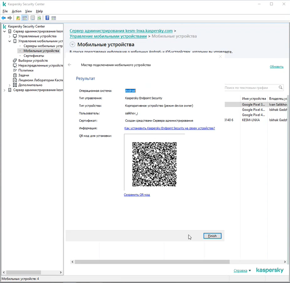The height and width of the screenshot is (283, 290).
Task: Collapse the Управление мобильными устройствами tree node
Action: 10,41
